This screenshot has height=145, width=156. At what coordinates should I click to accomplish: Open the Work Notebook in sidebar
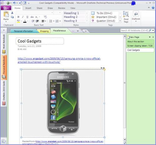[4, 44]
